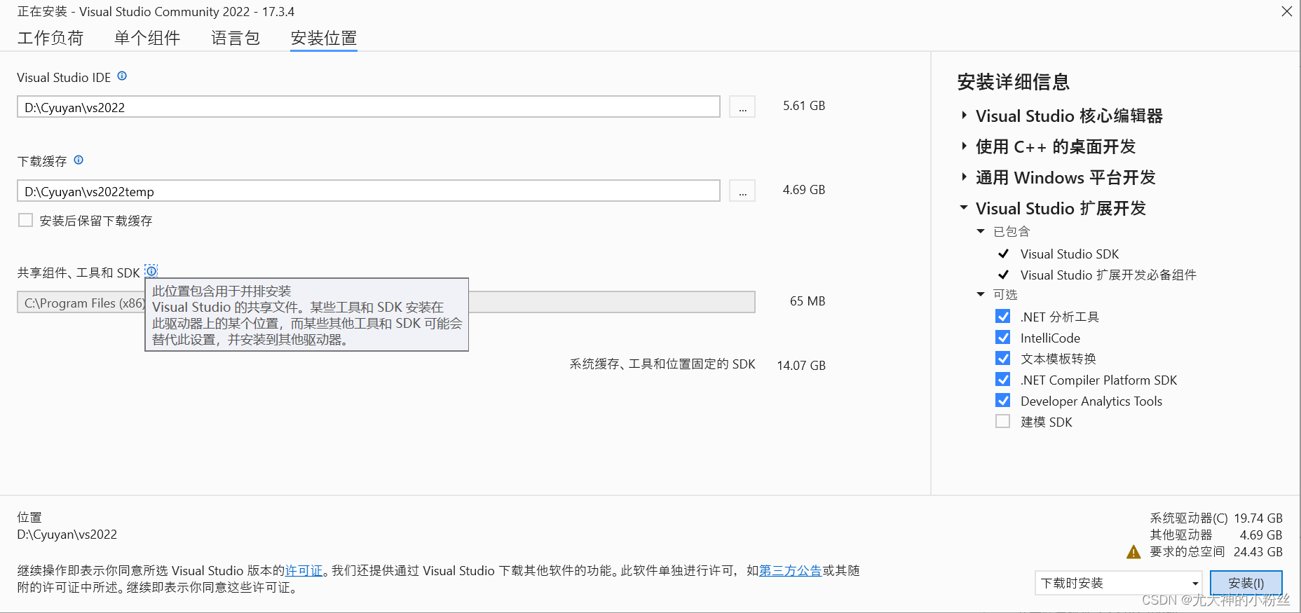Select Visual Studio SDK included item
Screen dimensions: 1301x613
1070,254
